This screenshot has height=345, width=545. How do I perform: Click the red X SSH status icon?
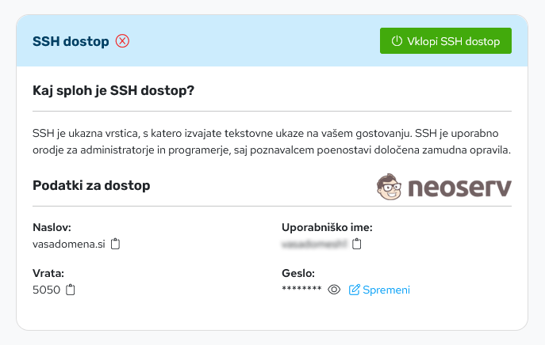pos(122,41)
